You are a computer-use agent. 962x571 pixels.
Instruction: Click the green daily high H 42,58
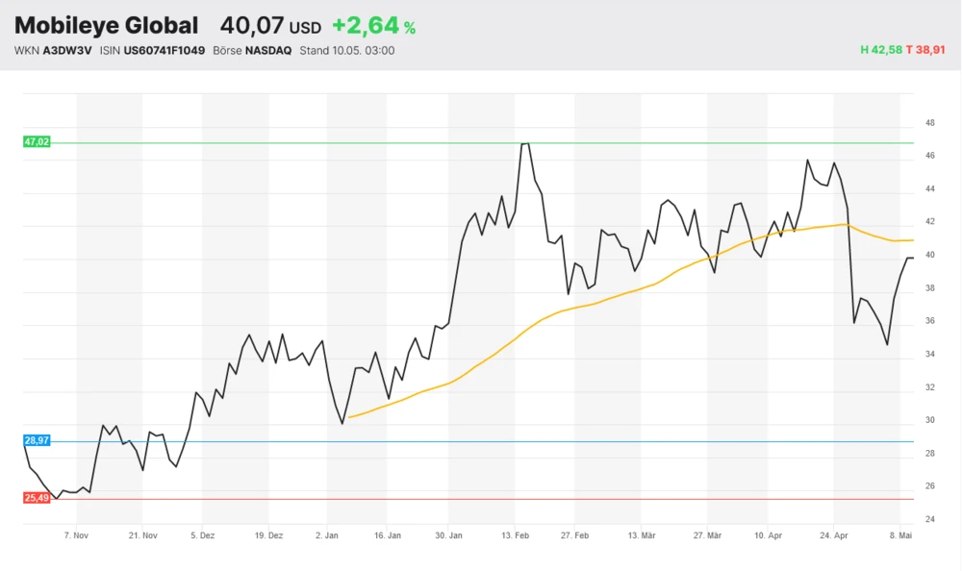click(x=880, y=50)
